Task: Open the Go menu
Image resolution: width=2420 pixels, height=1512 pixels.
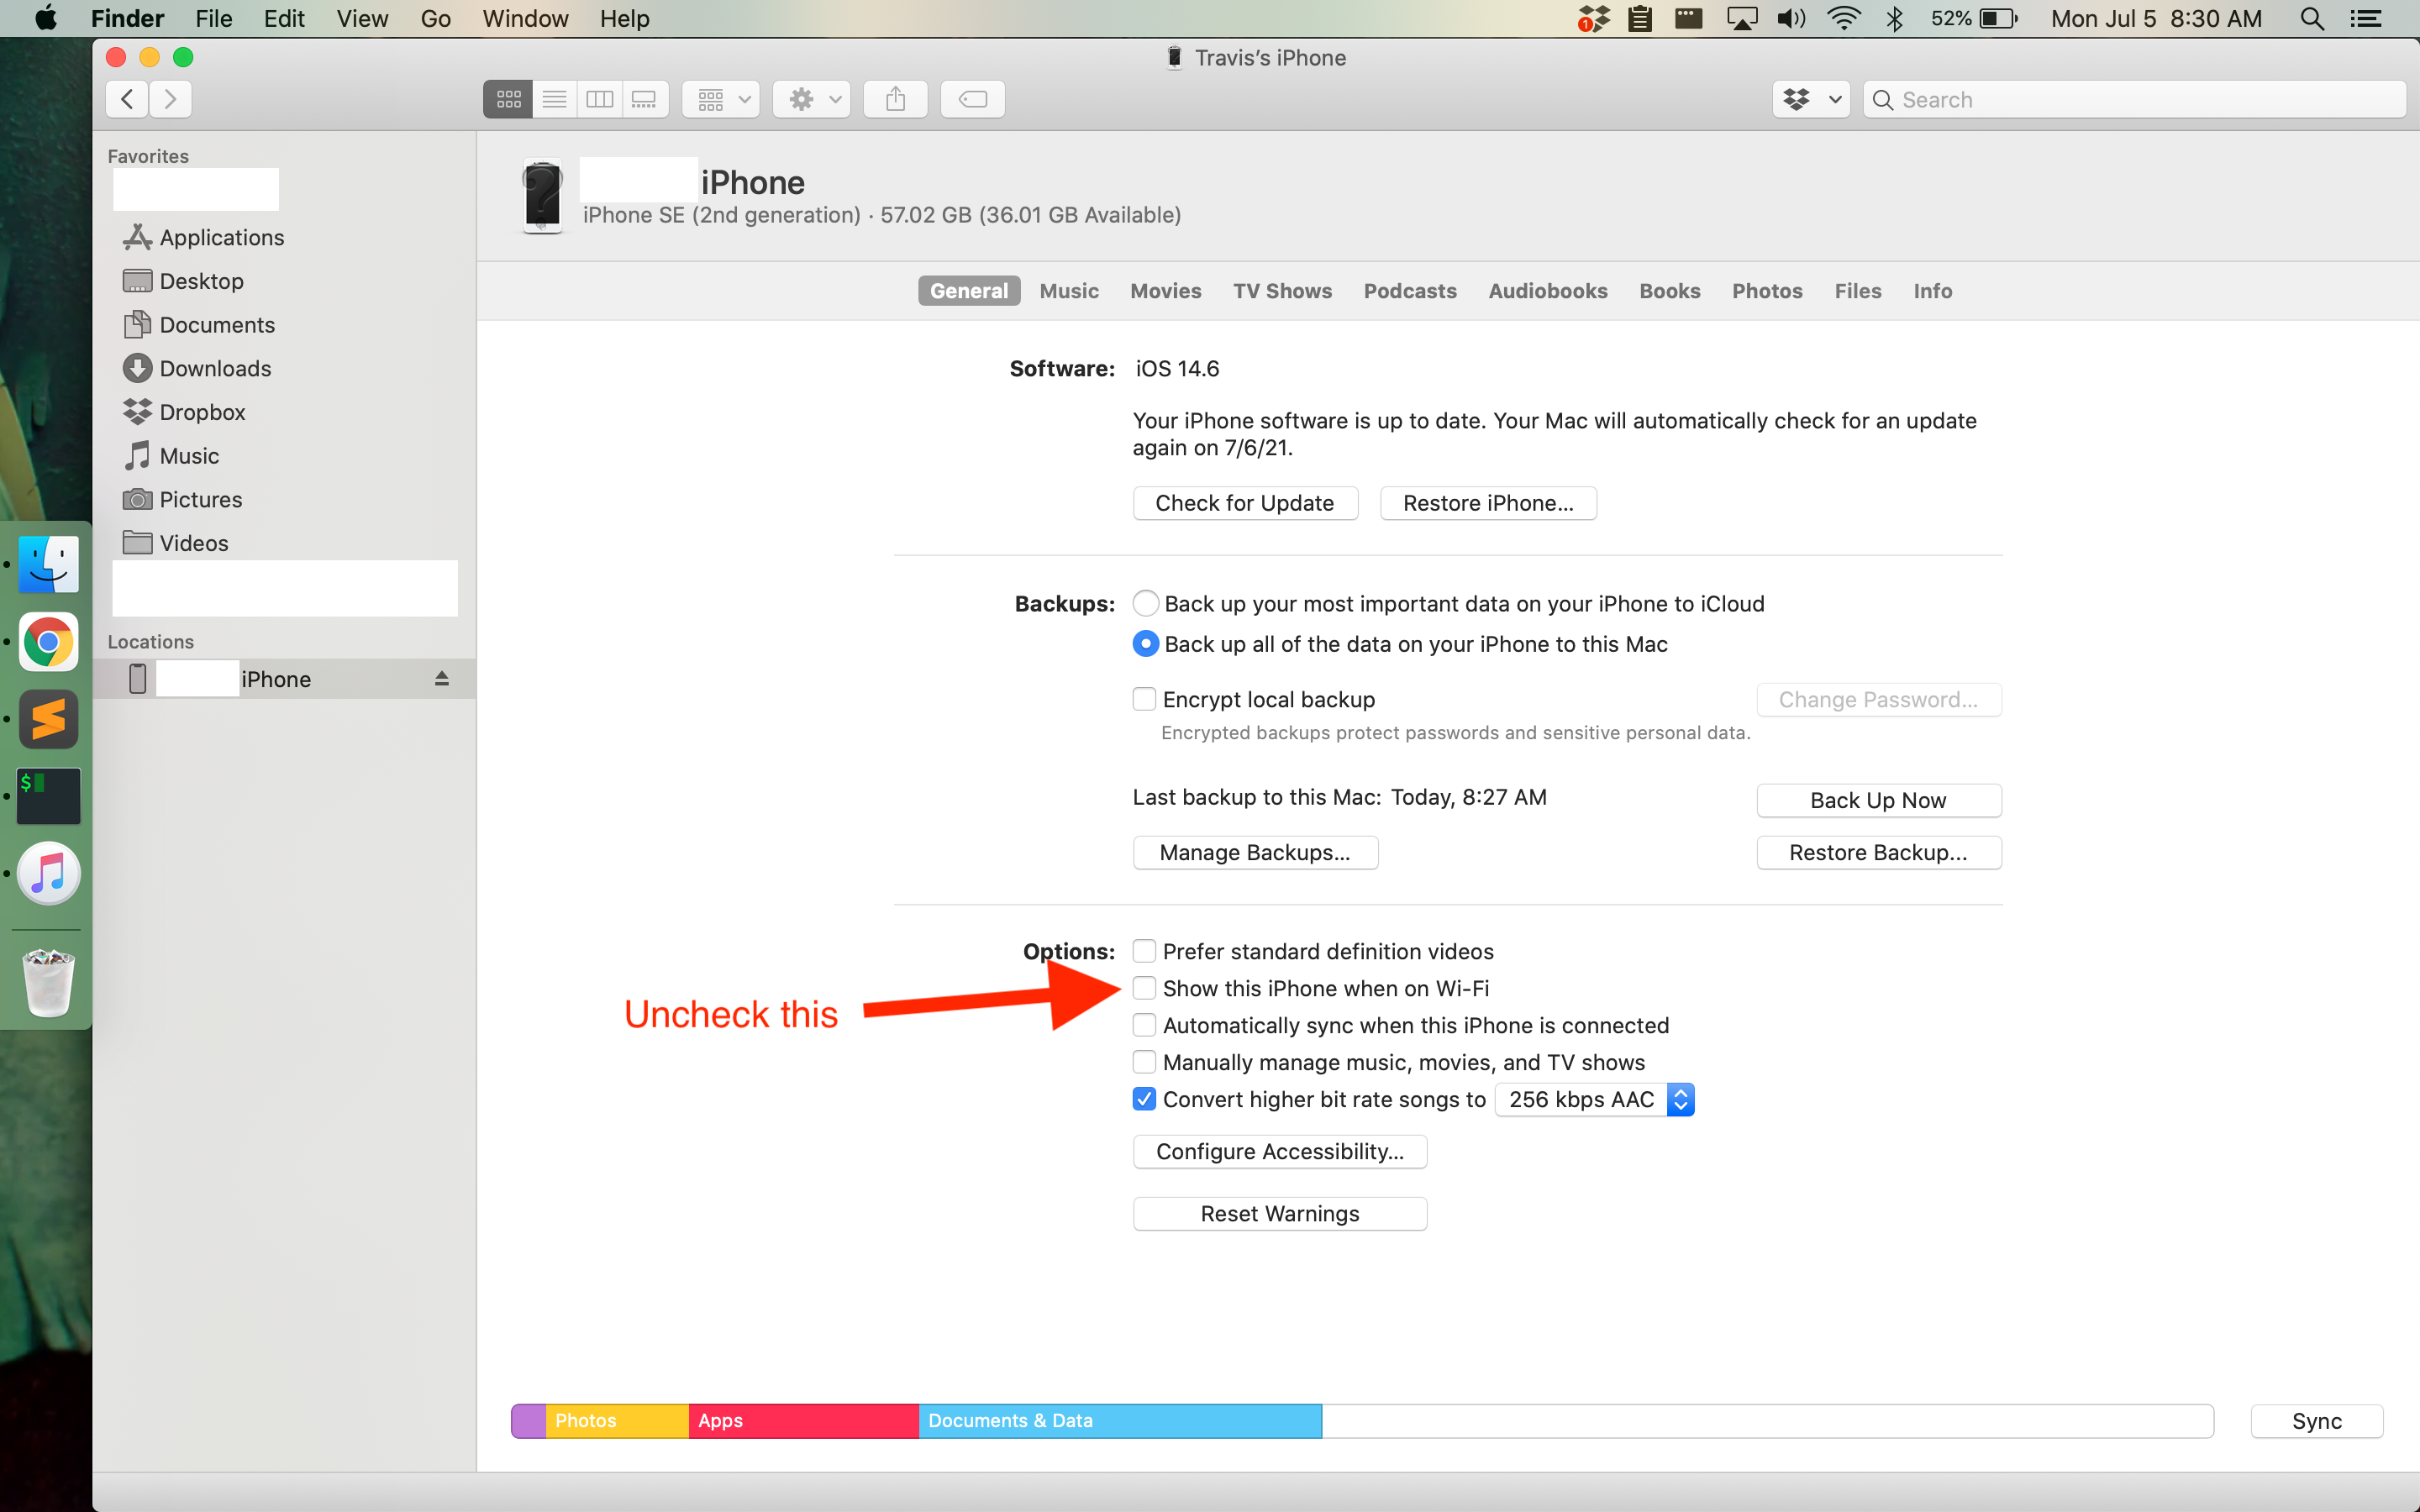Action: (x=435, y=19)
